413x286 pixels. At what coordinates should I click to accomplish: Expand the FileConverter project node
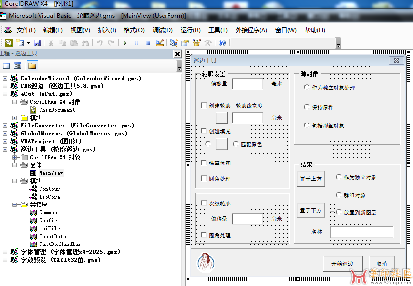tap(5, 125)
